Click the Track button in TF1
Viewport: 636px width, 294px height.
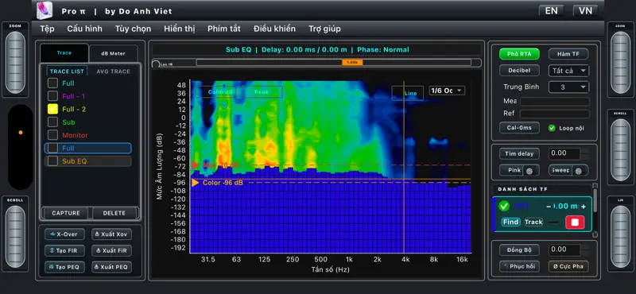(533, 222)
